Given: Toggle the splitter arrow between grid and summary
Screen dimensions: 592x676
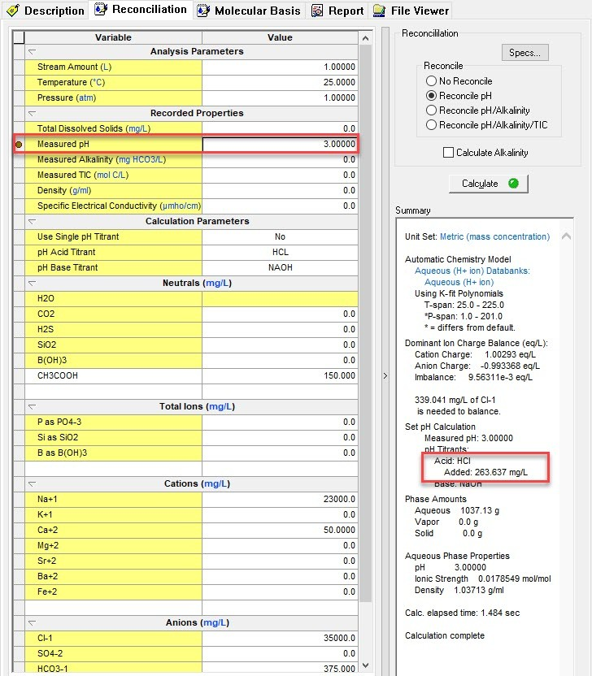Looking at the screenshot, I should (385, 376).
